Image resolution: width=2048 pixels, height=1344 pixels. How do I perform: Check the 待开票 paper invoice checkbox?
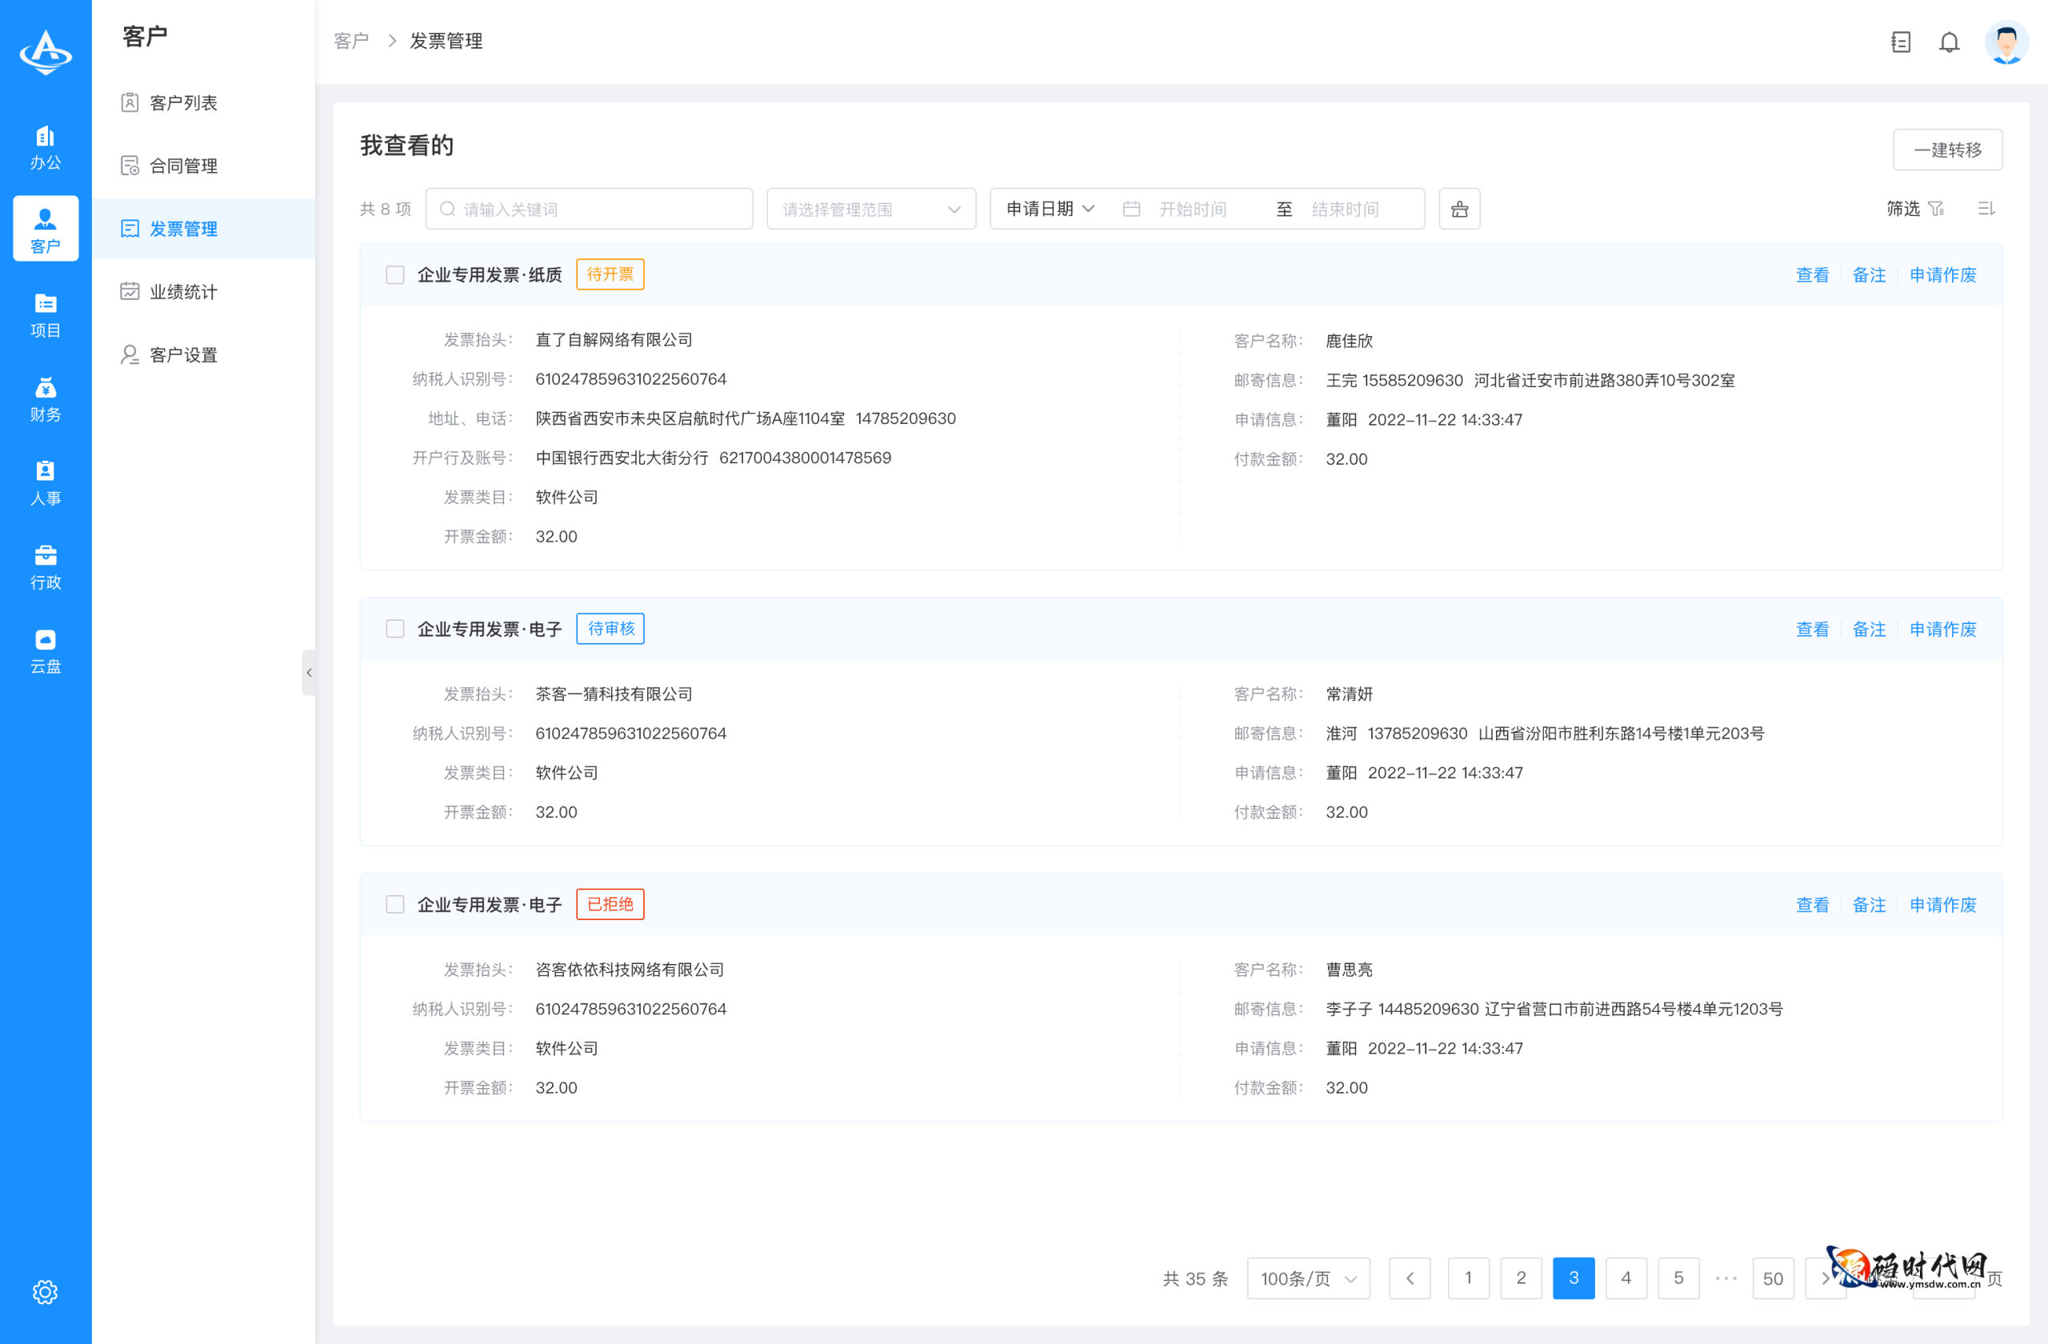click(395, 274)
